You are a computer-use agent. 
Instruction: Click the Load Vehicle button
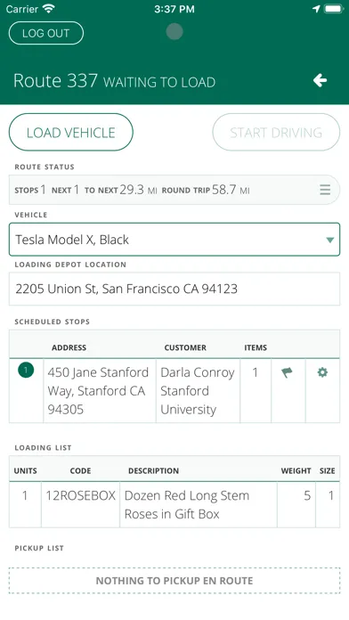[x=71, y=133]
